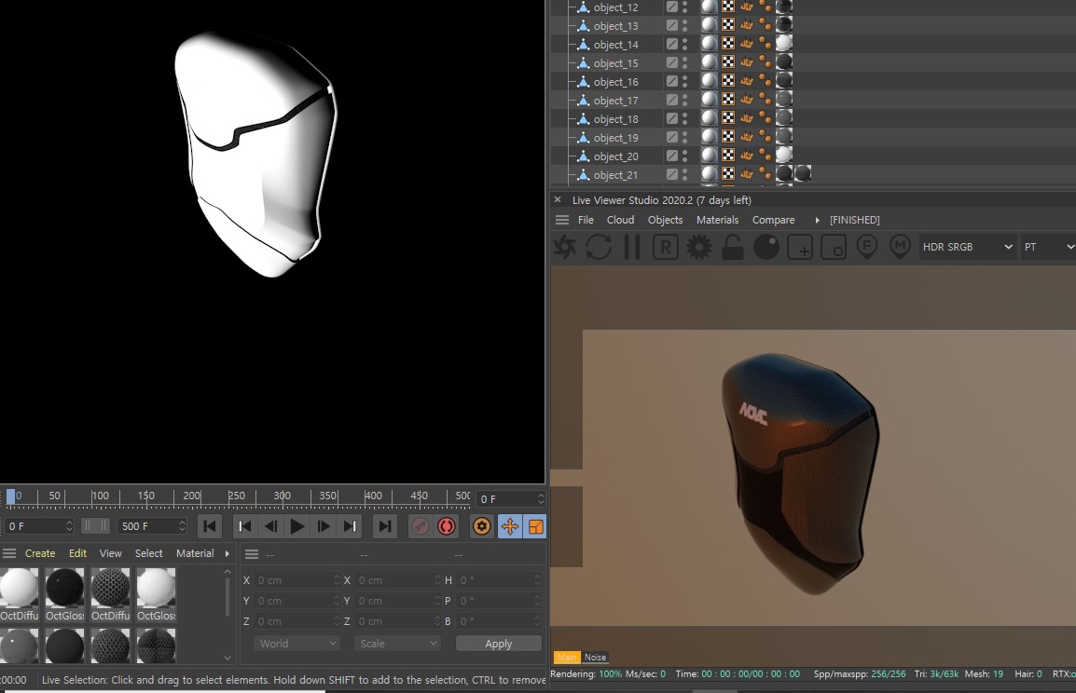Click the layer box for object_13
The height and width of the screenshot is (693, 1076).
pos(672,25)
